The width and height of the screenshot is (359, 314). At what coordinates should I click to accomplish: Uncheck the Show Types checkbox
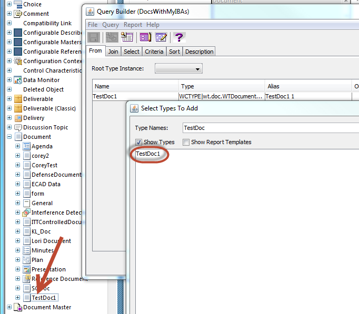pos(138,142)
